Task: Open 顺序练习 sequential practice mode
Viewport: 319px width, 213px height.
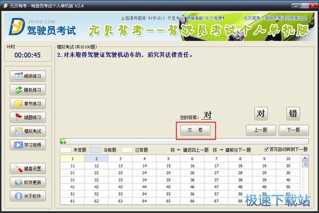Action: tap(28, 76)
